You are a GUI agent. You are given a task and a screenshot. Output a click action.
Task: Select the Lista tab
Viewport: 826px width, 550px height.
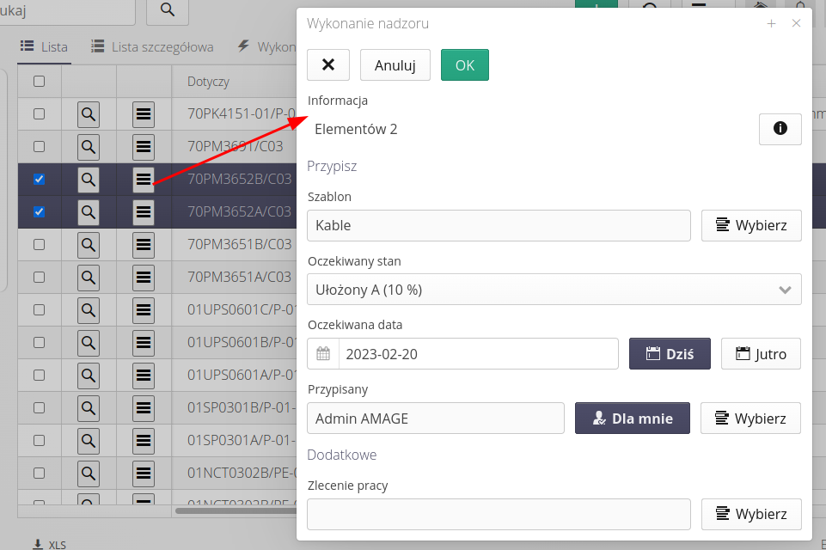pyautogui.click(x=45, y=47)
